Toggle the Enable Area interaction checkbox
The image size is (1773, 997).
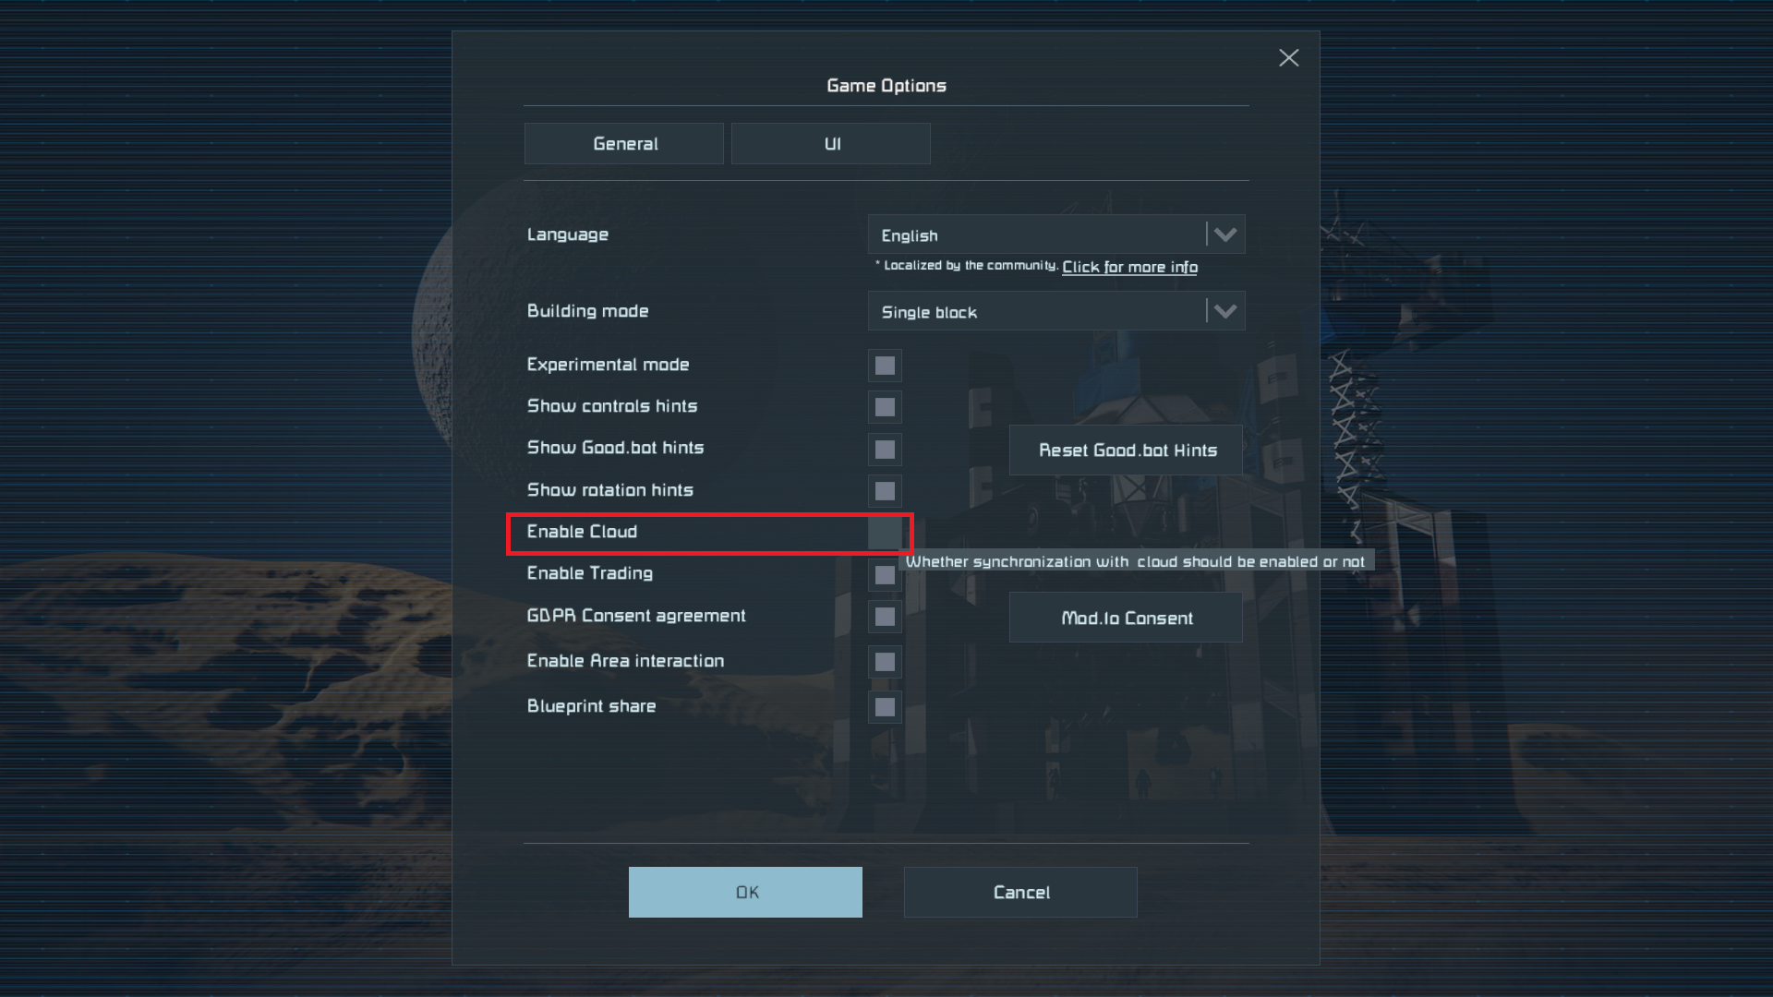click(x=885, y=662)
